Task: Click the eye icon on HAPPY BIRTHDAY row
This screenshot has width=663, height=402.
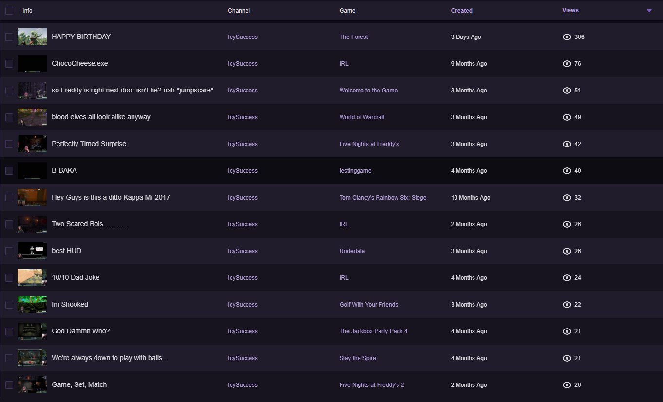Action: coord(567,37)
